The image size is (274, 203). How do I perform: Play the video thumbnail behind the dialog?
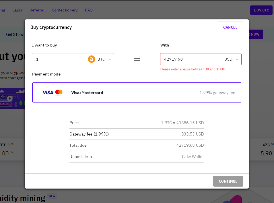pyautogui.click(x=10, y=98)
